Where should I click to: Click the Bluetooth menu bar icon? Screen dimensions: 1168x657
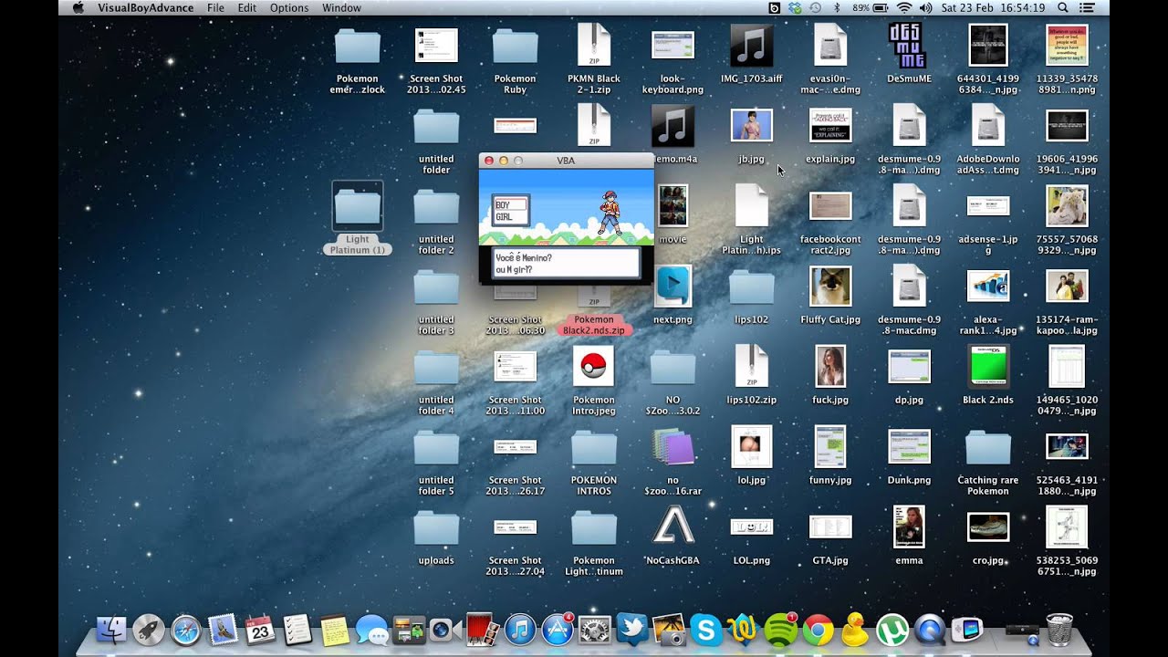pos(837,7)
